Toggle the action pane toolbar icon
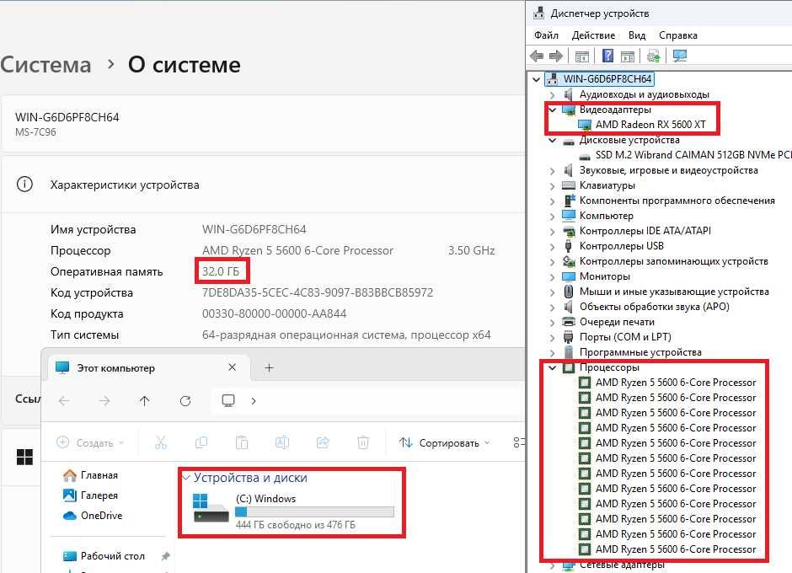This screenshot has width=792, height=573. [x=628, y=56]
